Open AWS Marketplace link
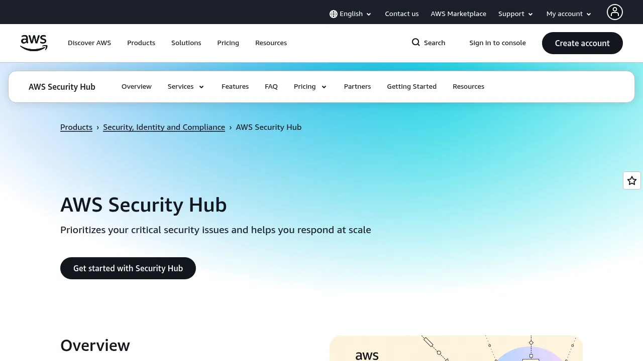This screenshot has height=361, width=643. pyautogui.click(x=459, y=14)
